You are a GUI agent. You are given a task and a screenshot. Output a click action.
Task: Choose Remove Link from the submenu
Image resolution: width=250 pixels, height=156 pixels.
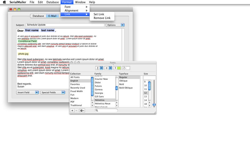[x=102, y=18]
